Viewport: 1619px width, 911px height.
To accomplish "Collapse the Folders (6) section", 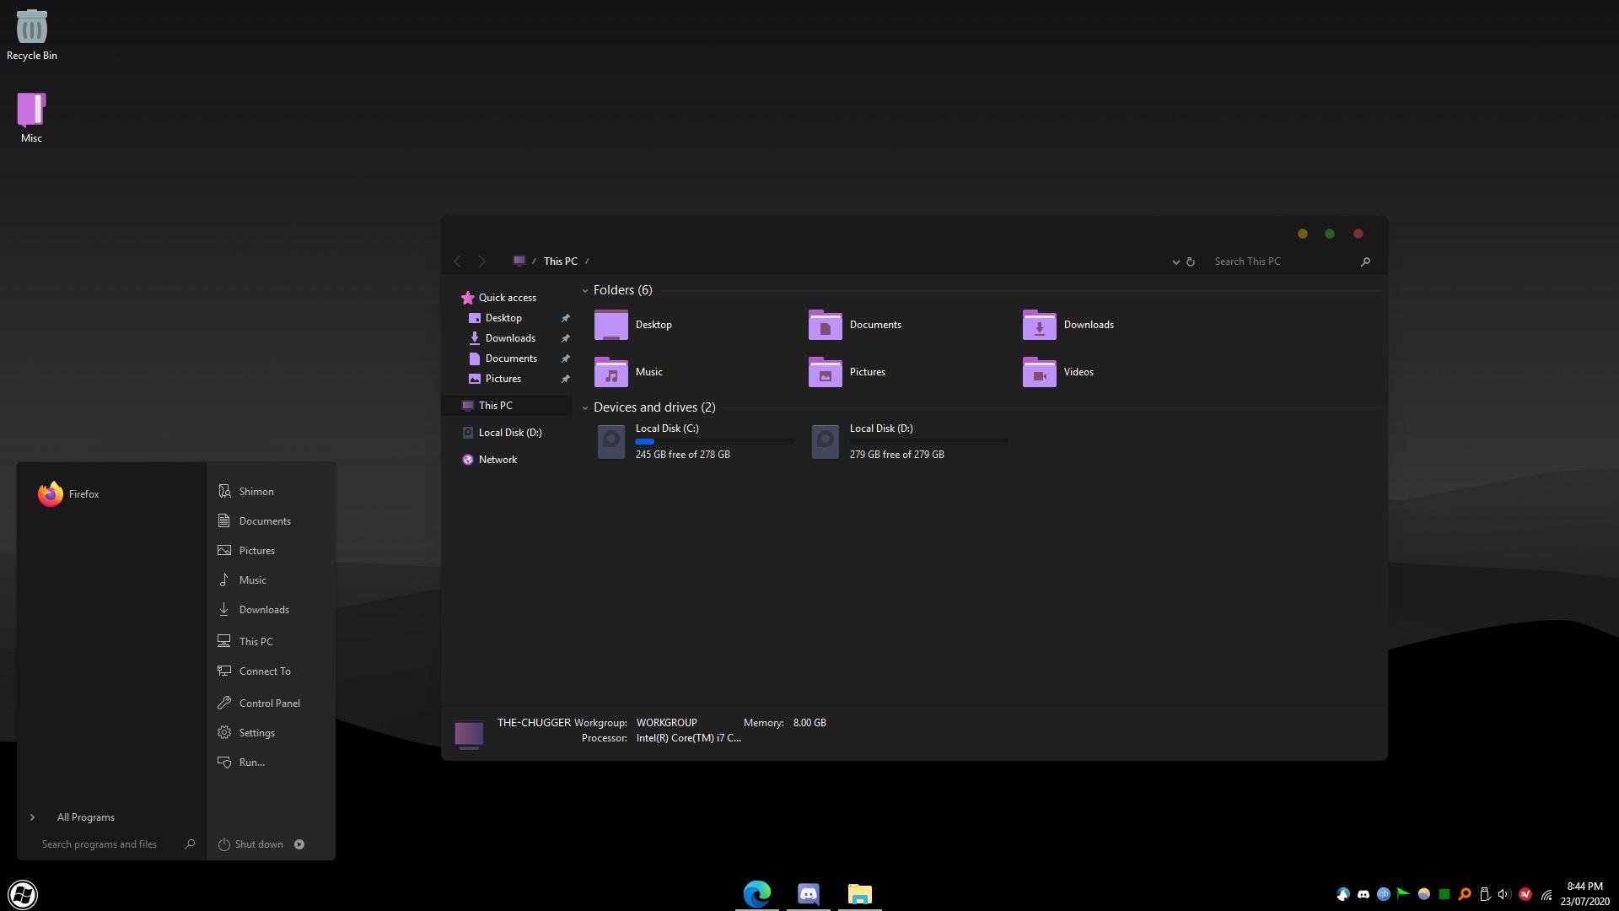I will pyautogui.click(x=585, y=290).
